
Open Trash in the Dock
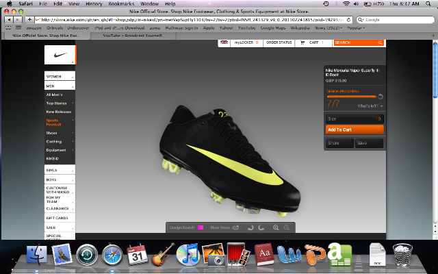402,254
